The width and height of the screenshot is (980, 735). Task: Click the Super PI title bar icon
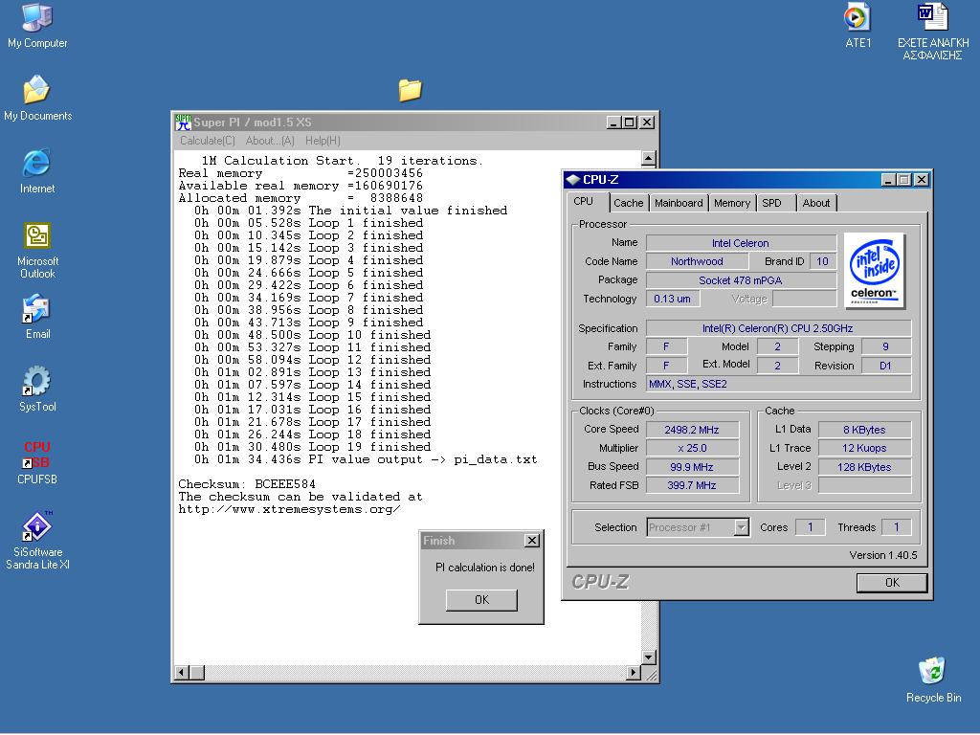(183, 122)
